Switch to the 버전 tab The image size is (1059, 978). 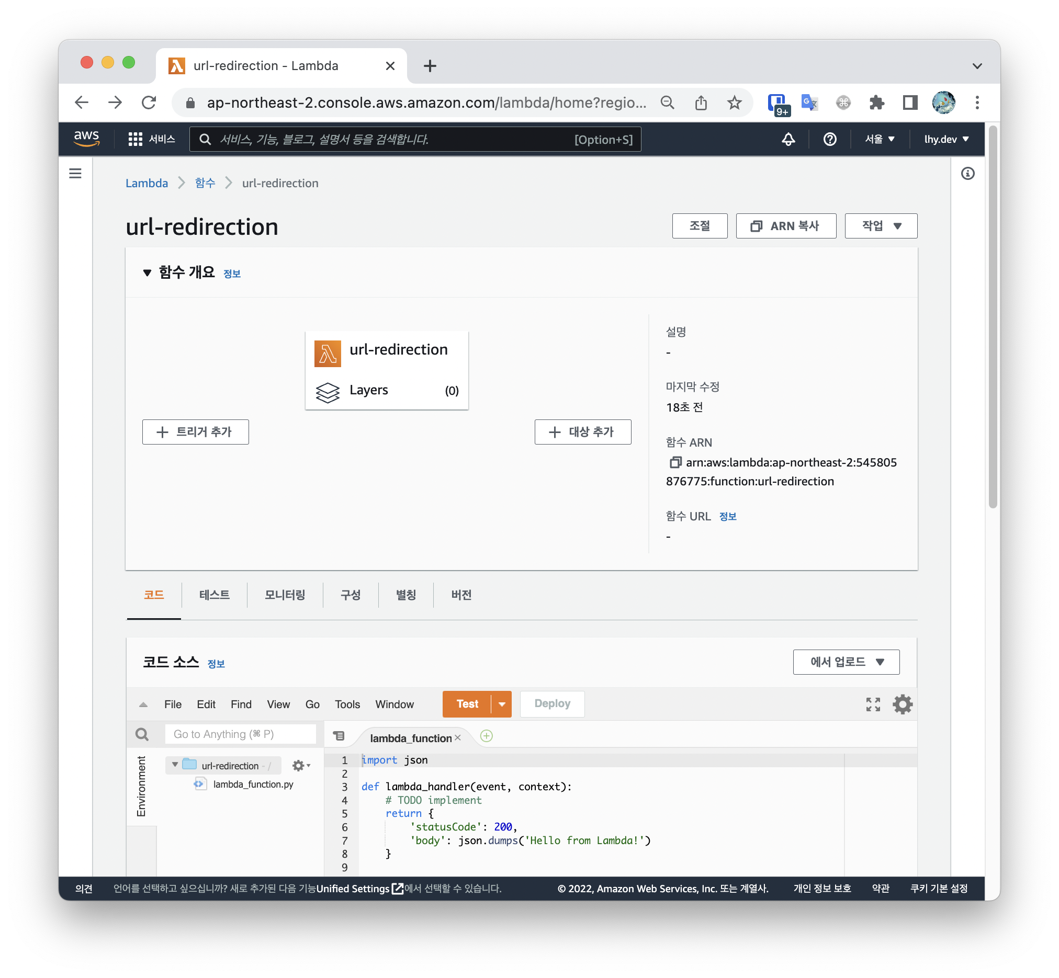461,595
